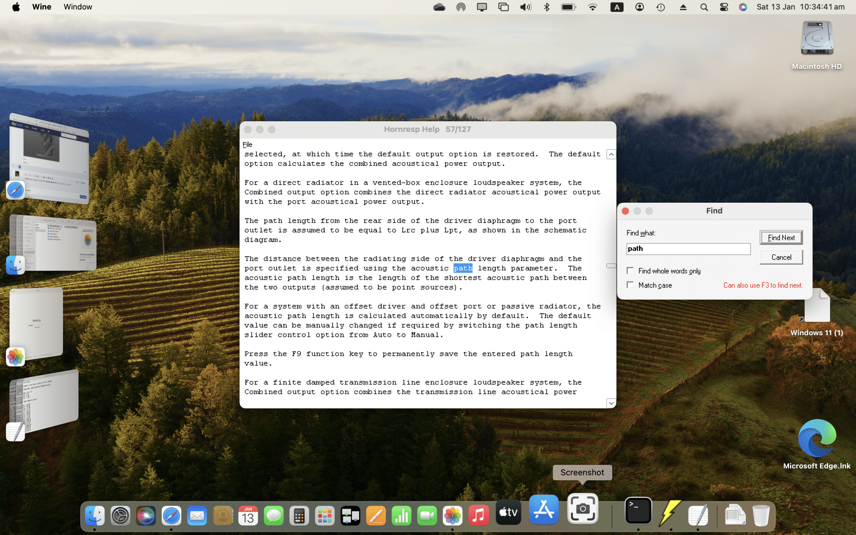Switch to the Finder Stage Manager thumbnail

(53, 242)
